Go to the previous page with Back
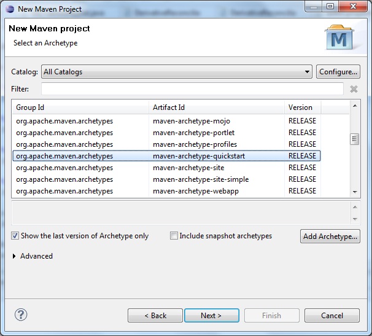 tap(155, 315)
